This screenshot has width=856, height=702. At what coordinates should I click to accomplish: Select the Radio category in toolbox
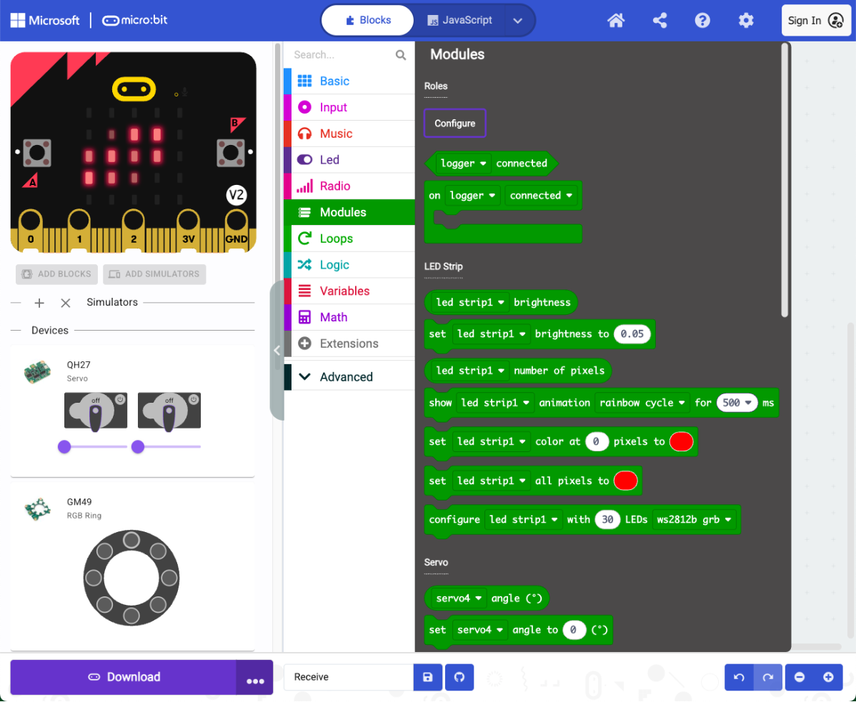pyautogui.click(x=334, y=186)
